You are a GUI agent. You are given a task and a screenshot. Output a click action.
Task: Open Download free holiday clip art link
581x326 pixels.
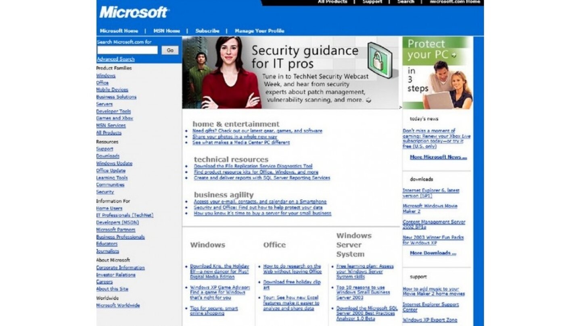coord(292,285)
